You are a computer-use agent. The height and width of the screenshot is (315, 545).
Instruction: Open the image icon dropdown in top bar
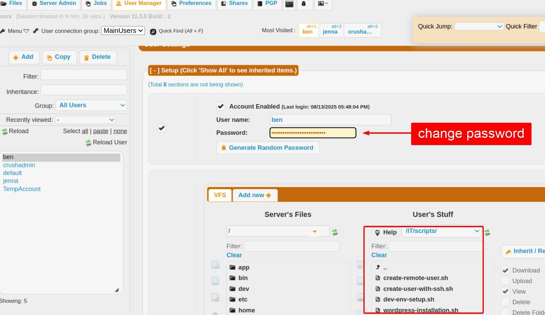coord(323,4)
